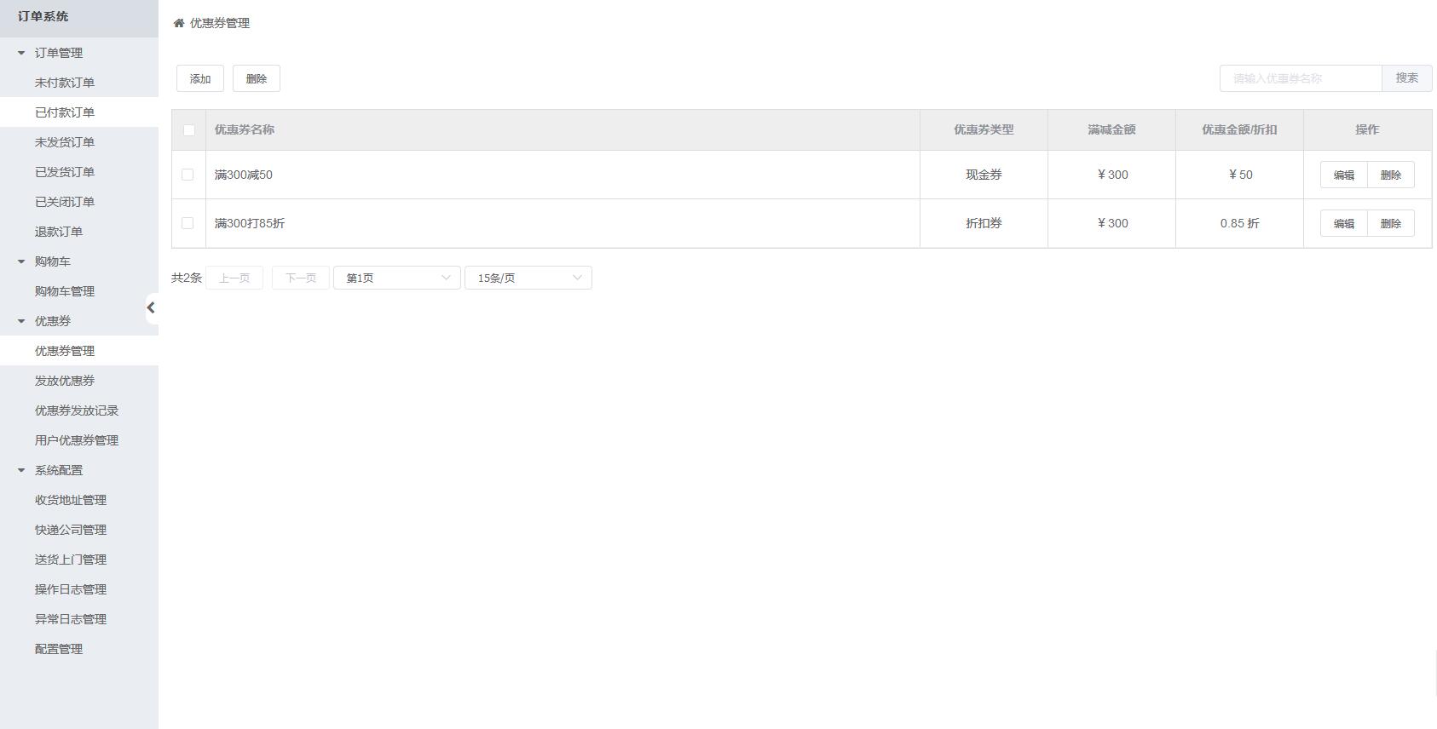Click the 优惠金额/折扣 column header
This screenshot has width=1437, height=729.
click(1239, 129)
